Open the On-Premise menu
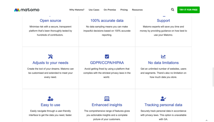Viewport: 214px width, 122px height. point(110,10)
